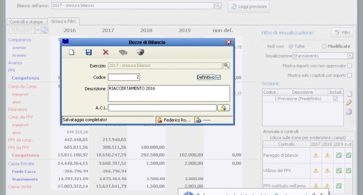Open the Esercizio lookup magnifier
Viewport: 363px width, 195px height.
click(226, 66)
